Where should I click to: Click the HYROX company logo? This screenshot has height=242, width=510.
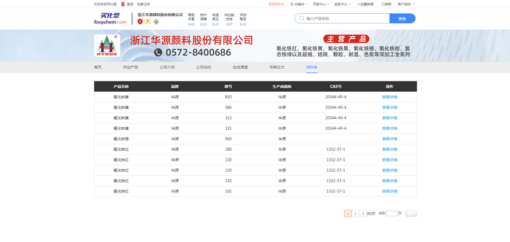coord(107,45)
